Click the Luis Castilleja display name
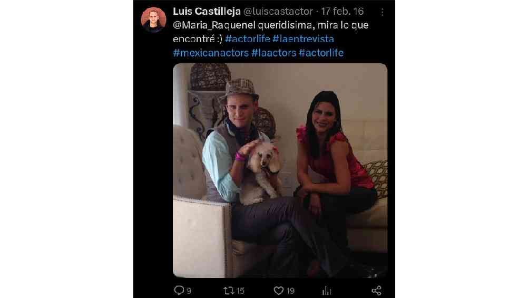 pos(207,12)
